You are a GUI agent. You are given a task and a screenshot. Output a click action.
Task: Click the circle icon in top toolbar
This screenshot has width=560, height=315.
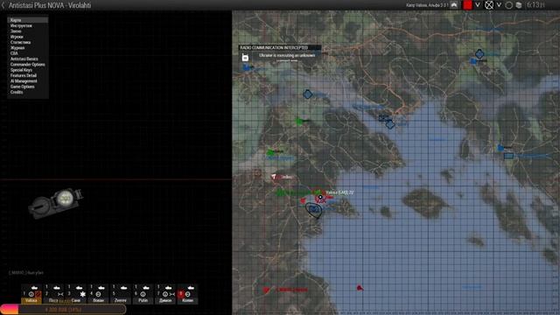click(509, 5)
